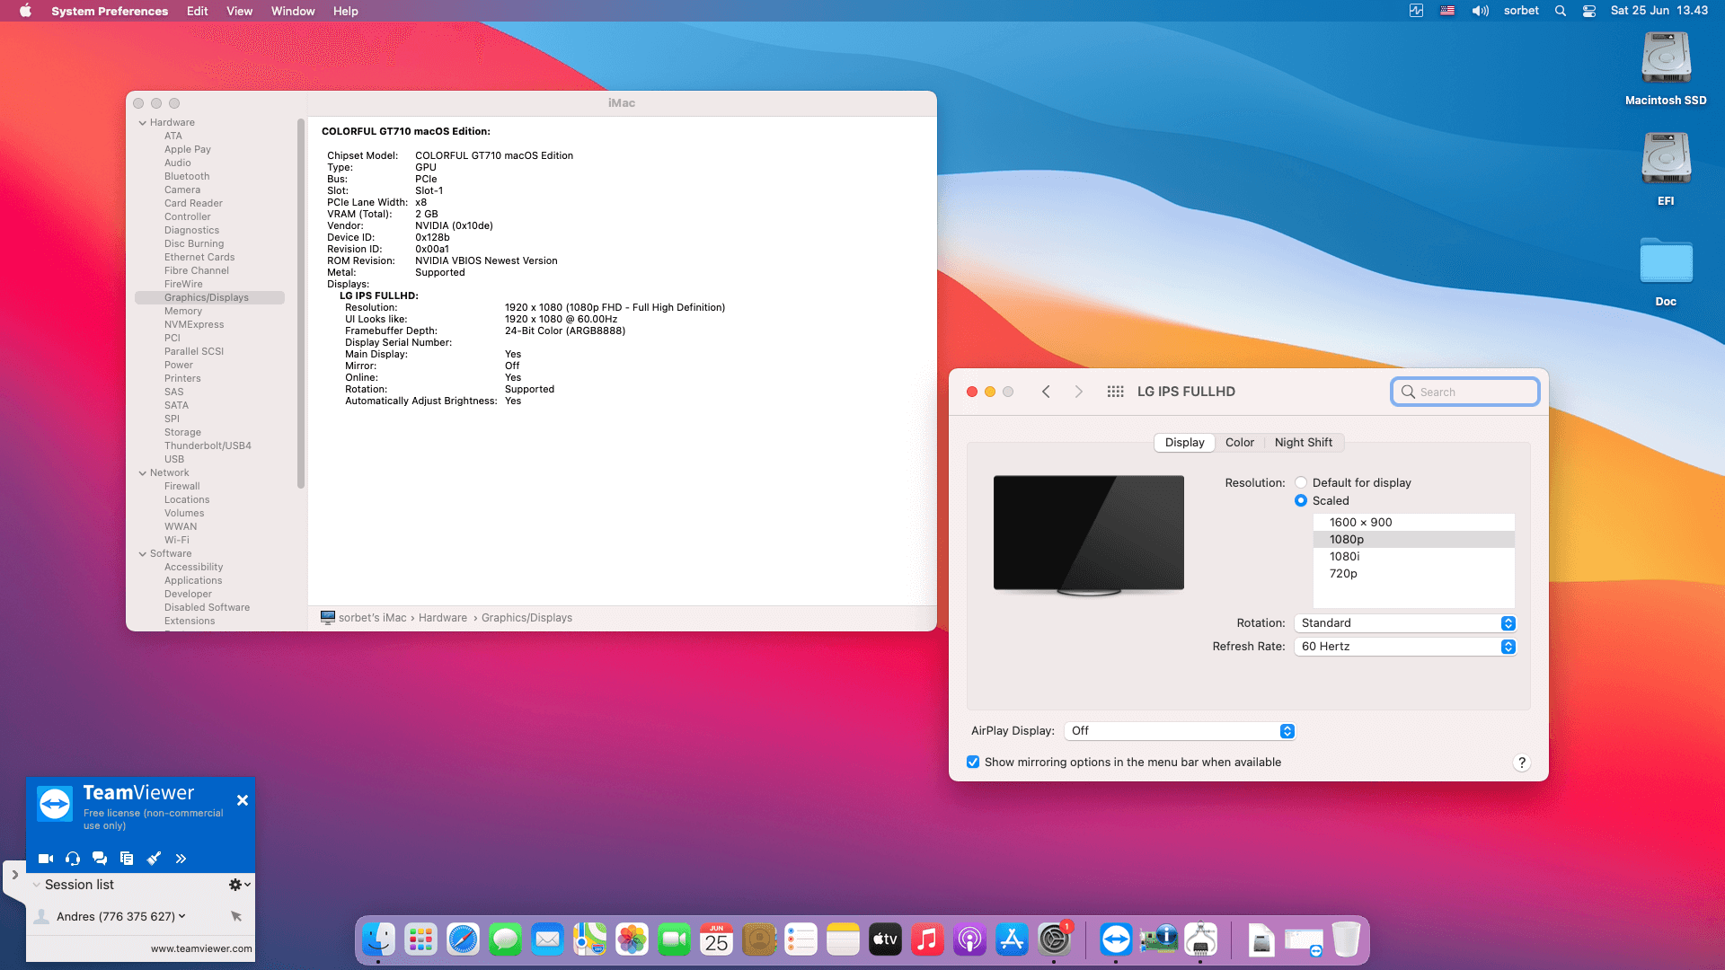Open the TeamViewer session list gear menu

point(239,885)
